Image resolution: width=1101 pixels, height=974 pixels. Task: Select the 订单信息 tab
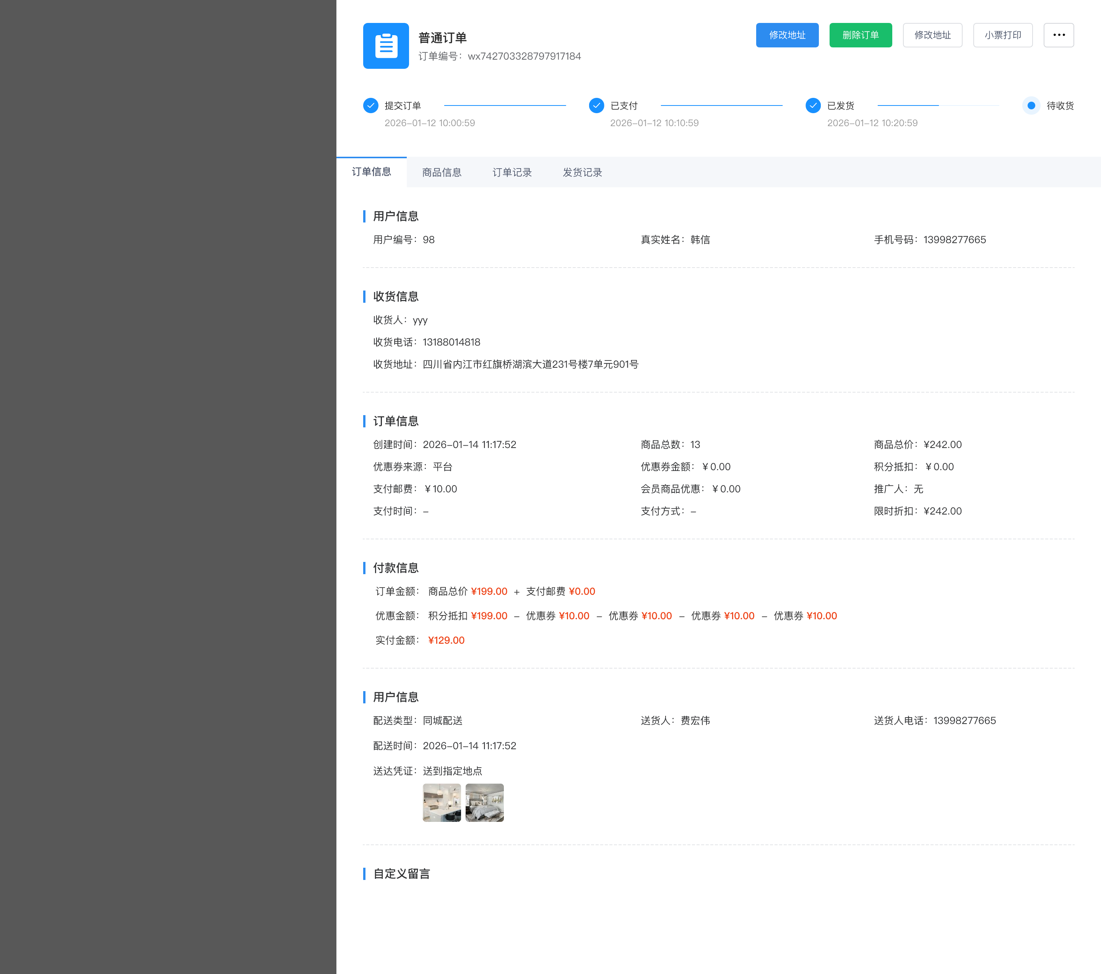(371, 172)
